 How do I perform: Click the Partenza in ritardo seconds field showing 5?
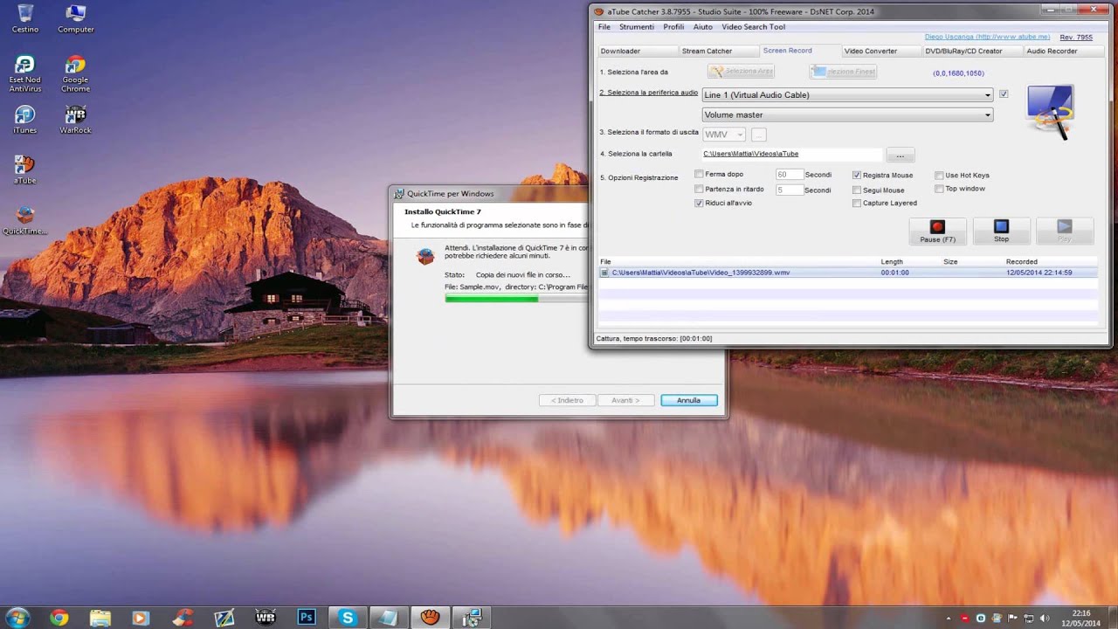click(x=789, y=190)
